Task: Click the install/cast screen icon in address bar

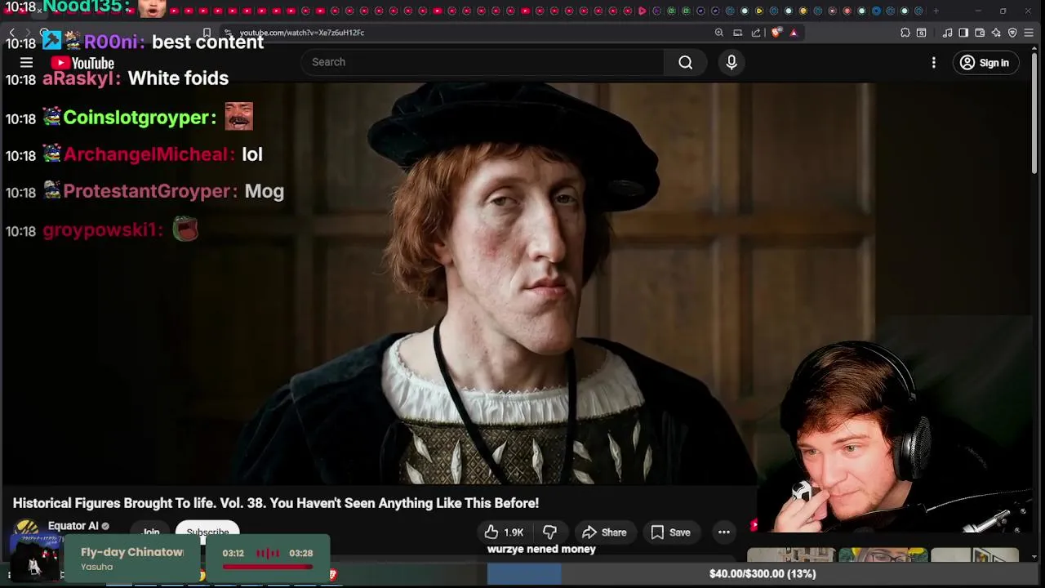Action: pyautogui.click(x=737, y=33)
